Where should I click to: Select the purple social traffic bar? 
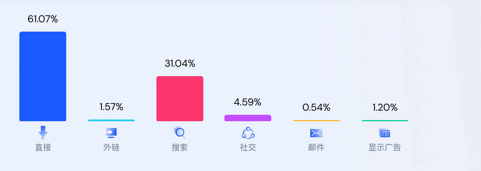[x=248, y=118]
